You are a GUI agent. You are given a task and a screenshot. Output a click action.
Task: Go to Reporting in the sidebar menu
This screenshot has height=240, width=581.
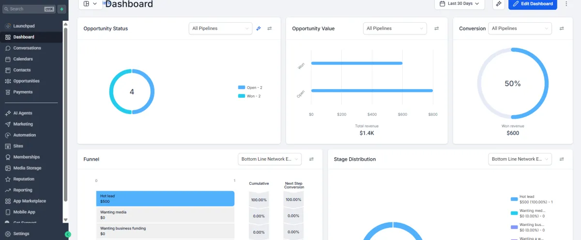pos(23,190)
